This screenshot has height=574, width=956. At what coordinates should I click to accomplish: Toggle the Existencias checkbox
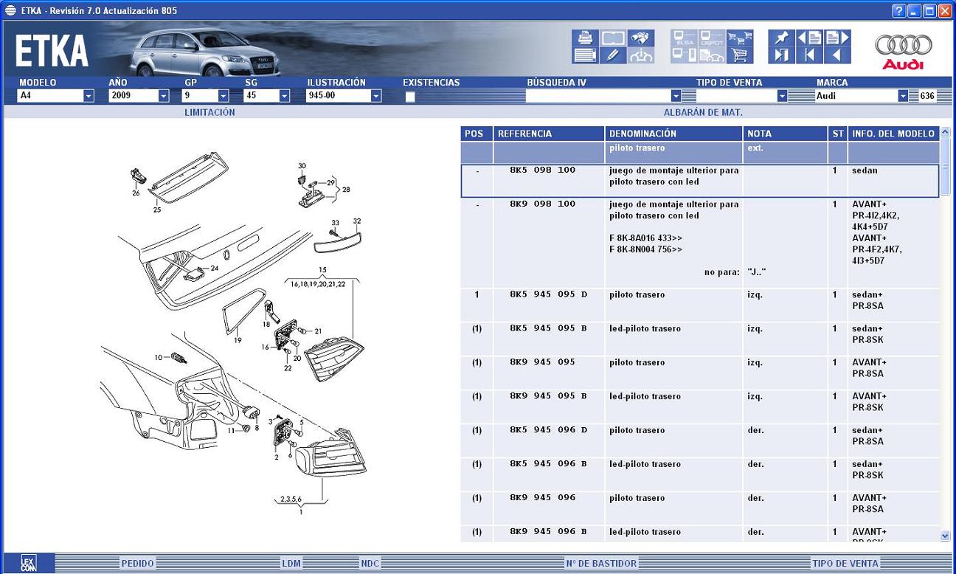[x=410, y=96]
